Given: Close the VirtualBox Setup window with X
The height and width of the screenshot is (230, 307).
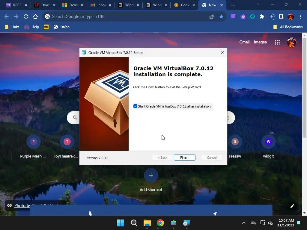Looking at the screenshot, I should tap(223, 52).
